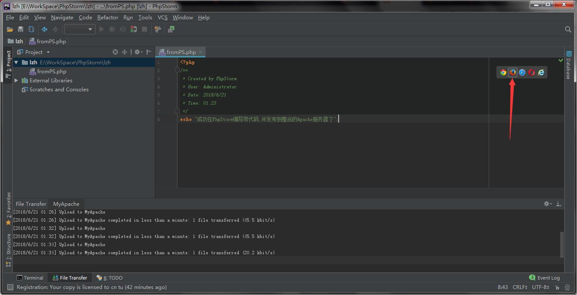Image resolution: width=577 pixels, height=295 pixels.
Task: Open the Help menu
Action: [204, 17]
